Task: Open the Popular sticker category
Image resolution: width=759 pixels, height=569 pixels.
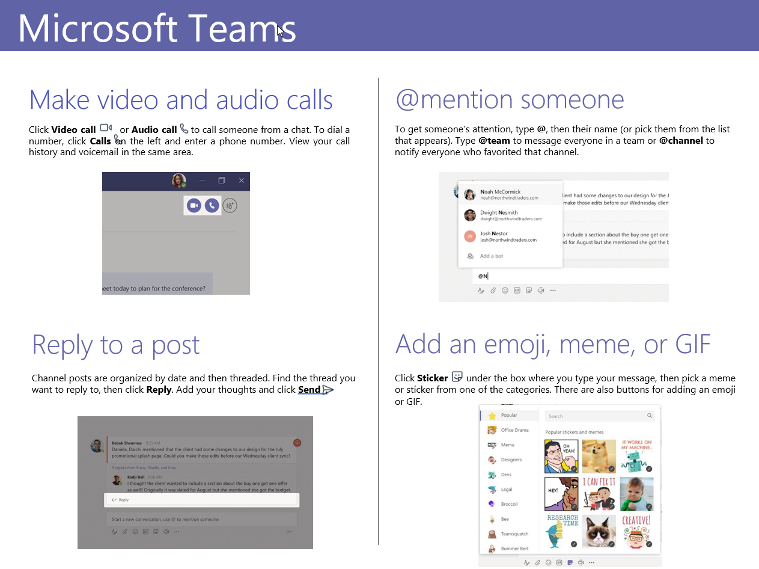Action: click(510, 416)
